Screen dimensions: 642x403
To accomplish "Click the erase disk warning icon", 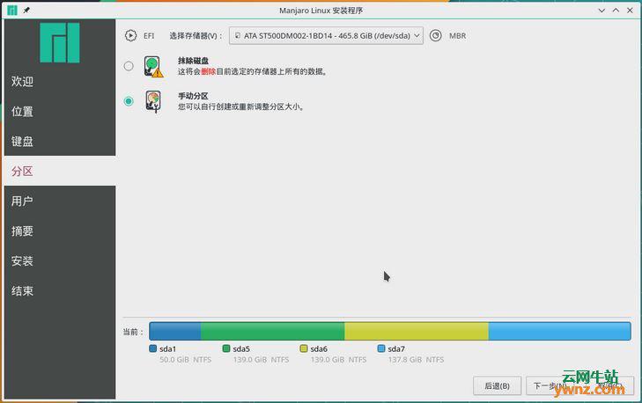I will click(x=153, y=67).
